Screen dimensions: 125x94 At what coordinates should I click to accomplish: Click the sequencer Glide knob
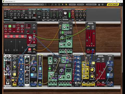34,31
